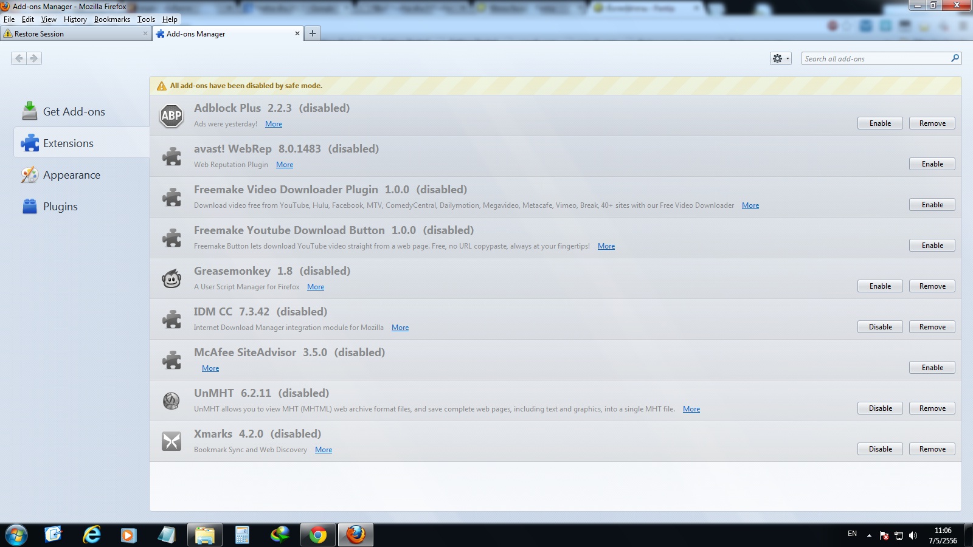Remove the IDM CC extension
973x547 pixels.
932,327
